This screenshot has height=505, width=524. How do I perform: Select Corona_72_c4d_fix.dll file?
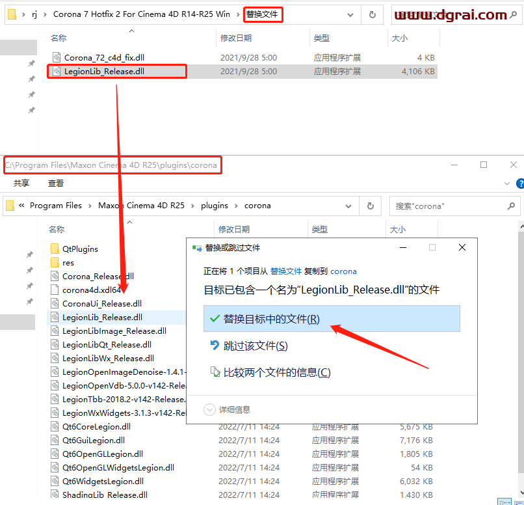[x=103, y=57]
